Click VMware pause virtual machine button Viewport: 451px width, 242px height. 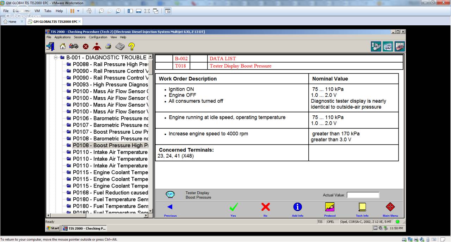[x=72, y=11]
